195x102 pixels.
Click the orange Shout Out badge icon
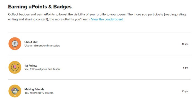point(15,44)
